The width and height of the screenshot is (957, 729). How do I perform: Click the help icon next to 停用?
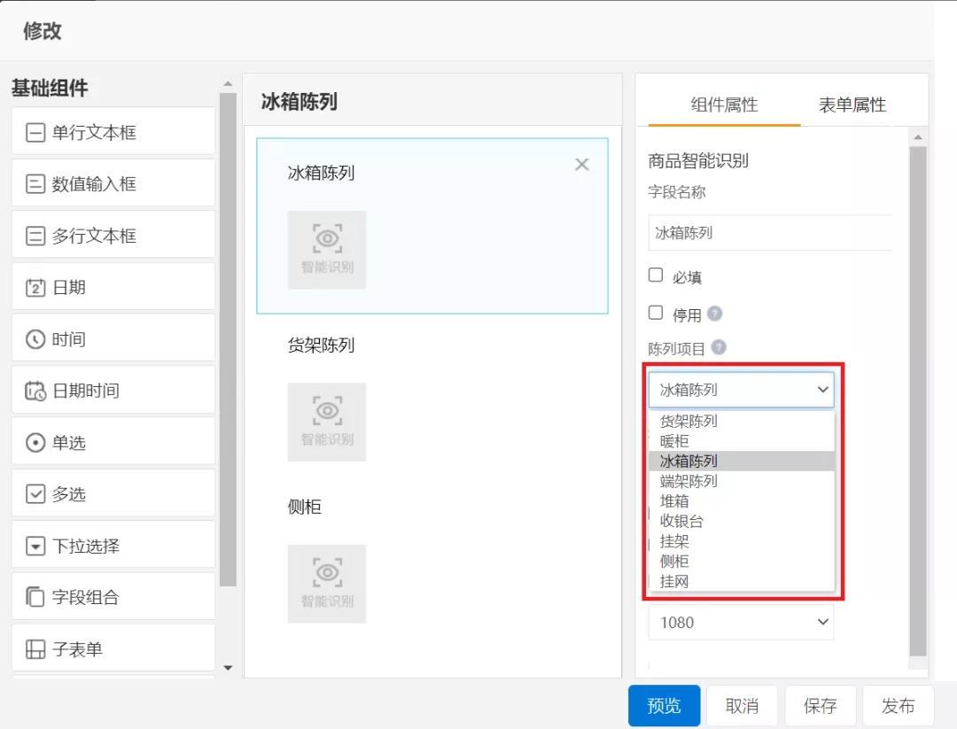717,313
